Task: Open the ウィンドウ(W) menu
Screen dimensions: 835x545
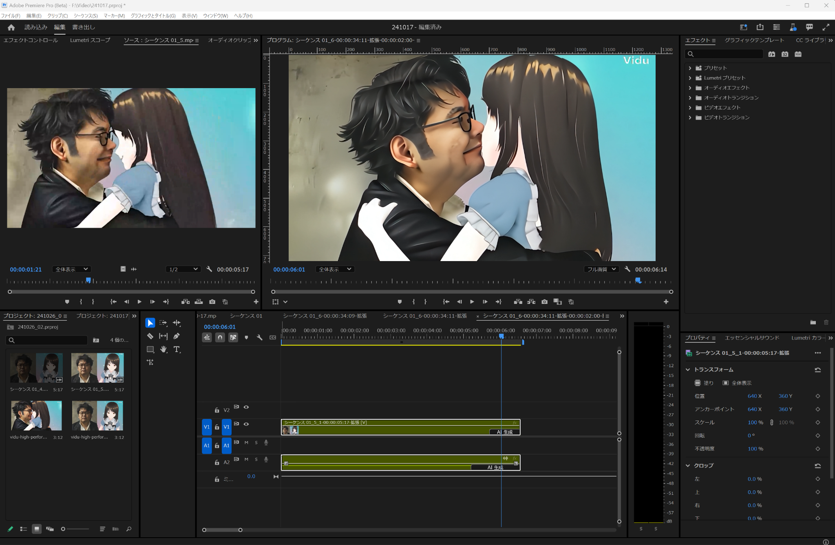Action: [215, 16]
